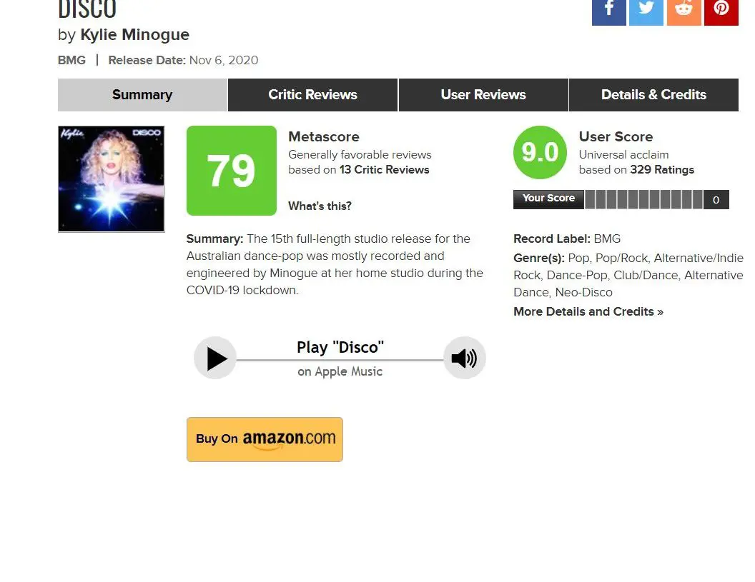Select the Summary tab
Screen dimensions: 755x582
[142, 95]
